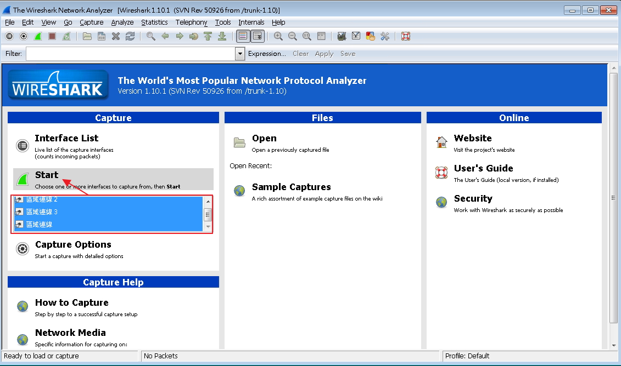621x366 pixels.
Task: Open the Go menu
Action: click(x=68, y=22)
